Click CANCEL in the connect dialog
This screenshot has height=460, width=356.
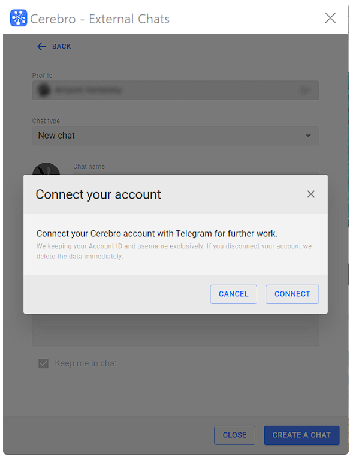pos(233,294)
